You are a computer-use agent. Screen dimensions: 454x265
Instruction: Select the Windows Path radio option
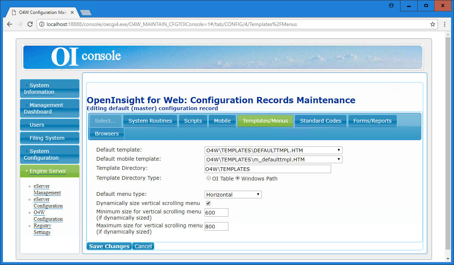tap(238, 178)
